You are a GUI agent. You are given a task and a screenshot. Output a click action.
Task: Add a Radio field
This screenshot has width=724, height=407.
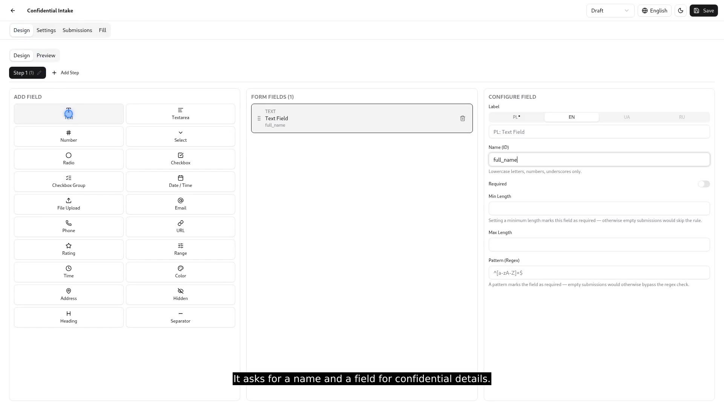pos(69,159)
